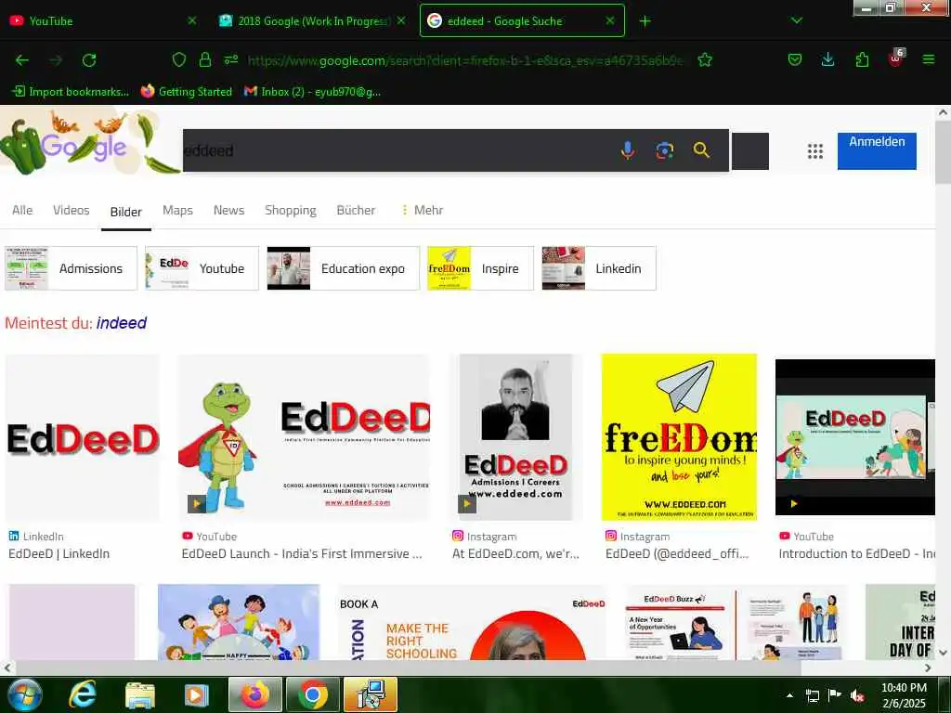Open the tracking protection shield icon
The height and width of the screenshot is (713, 951).
pos(179,59)
